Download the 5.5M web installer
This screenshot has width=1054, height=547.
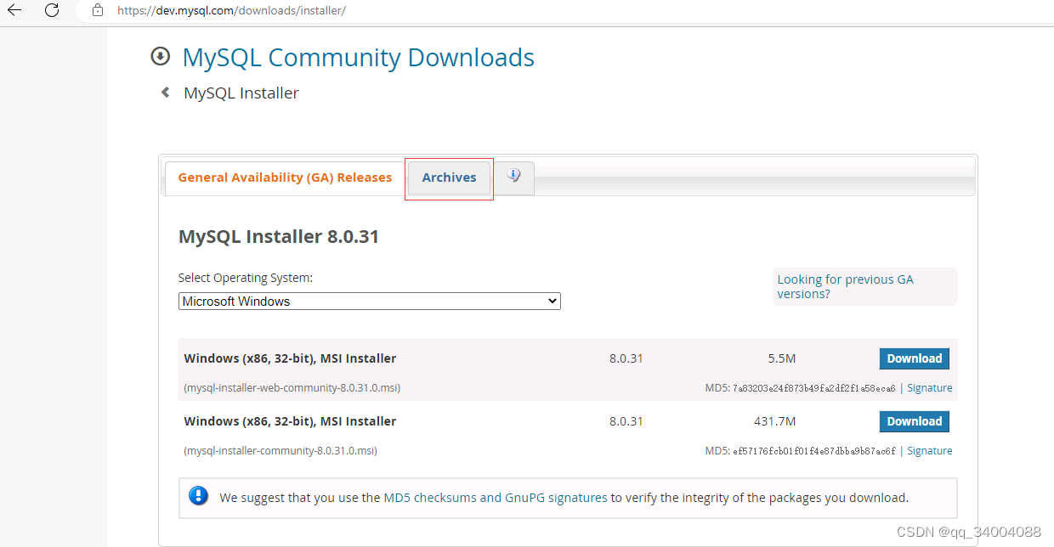(914, 358)
